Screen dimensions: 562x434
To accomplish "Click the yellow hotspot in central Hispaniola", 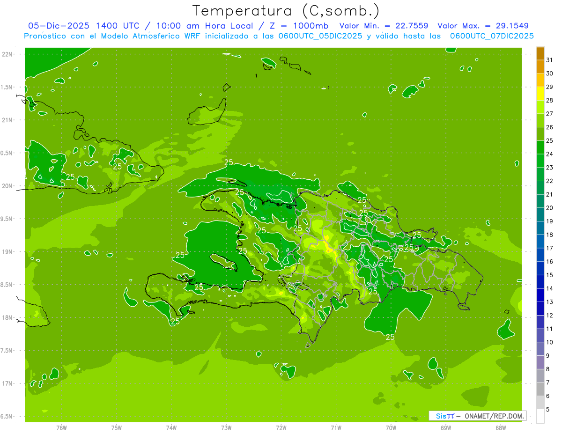I will click(x=329, y=246).
